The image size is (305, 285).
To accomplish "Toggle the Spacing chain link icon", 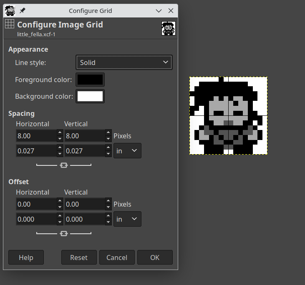I will click(64, 165).
